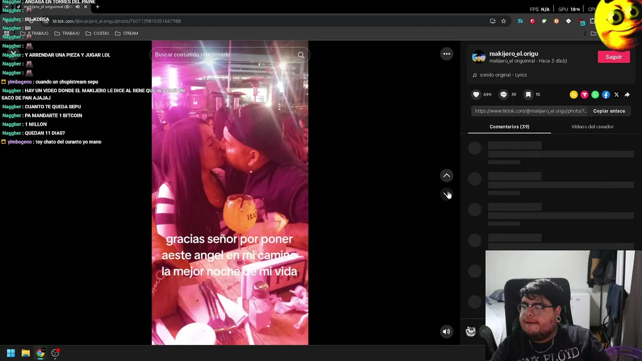The width and height of the screenshot is (642, 361).
Task: Click the 15 saves count
Action: (538, 94)
